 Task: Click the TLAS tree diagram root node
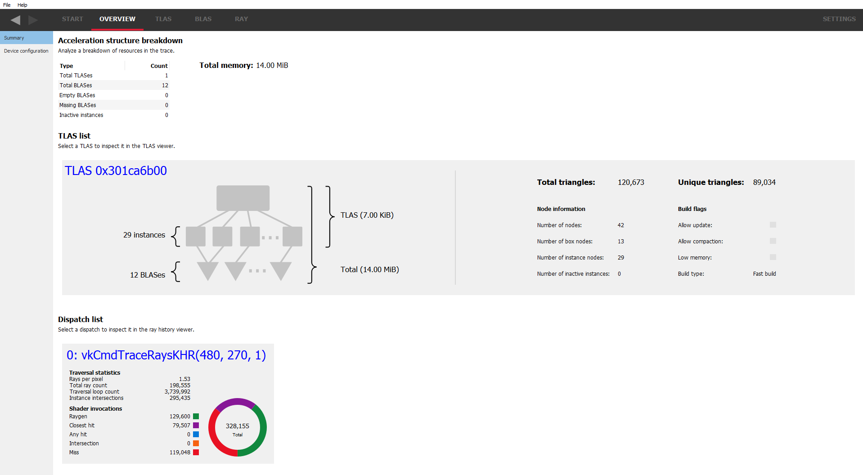tap(243, 198)
